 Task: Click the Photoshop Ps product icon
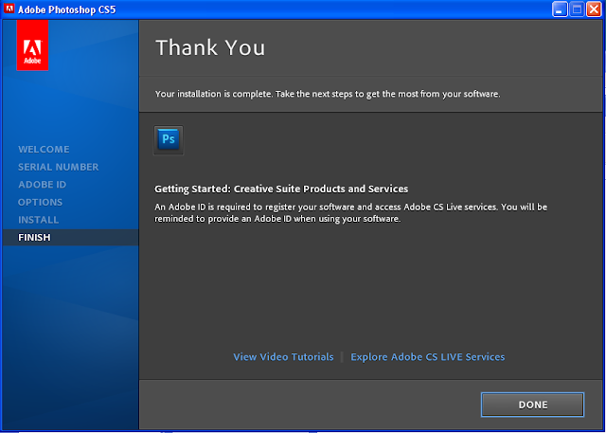coord(169,139)
